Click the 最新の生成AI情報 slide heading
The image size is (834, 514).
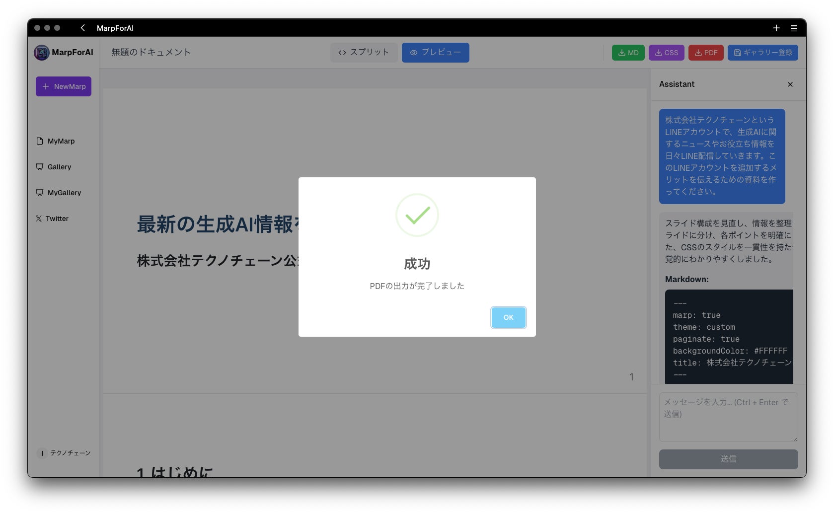[218, 224]
